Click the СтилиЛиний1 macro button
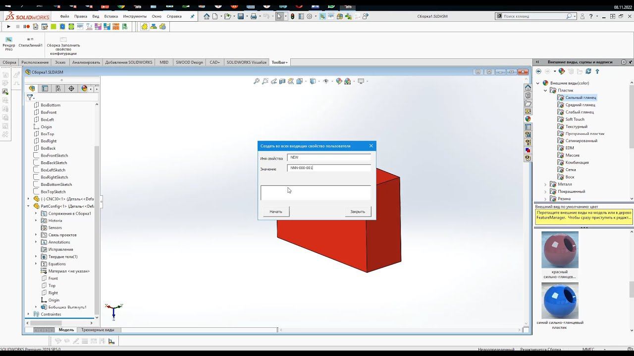 pyautogui.click(x=30, y=43)
